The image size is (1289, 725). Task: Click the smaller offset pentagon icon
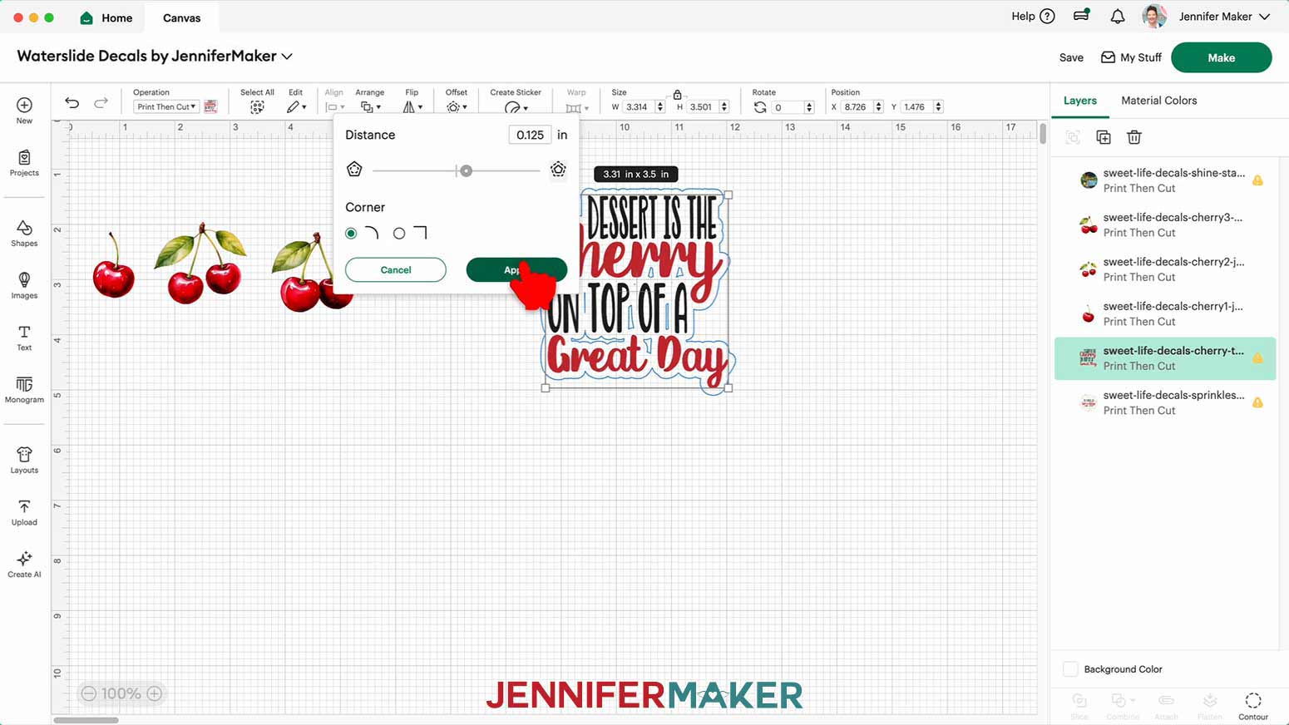[354, 170]
